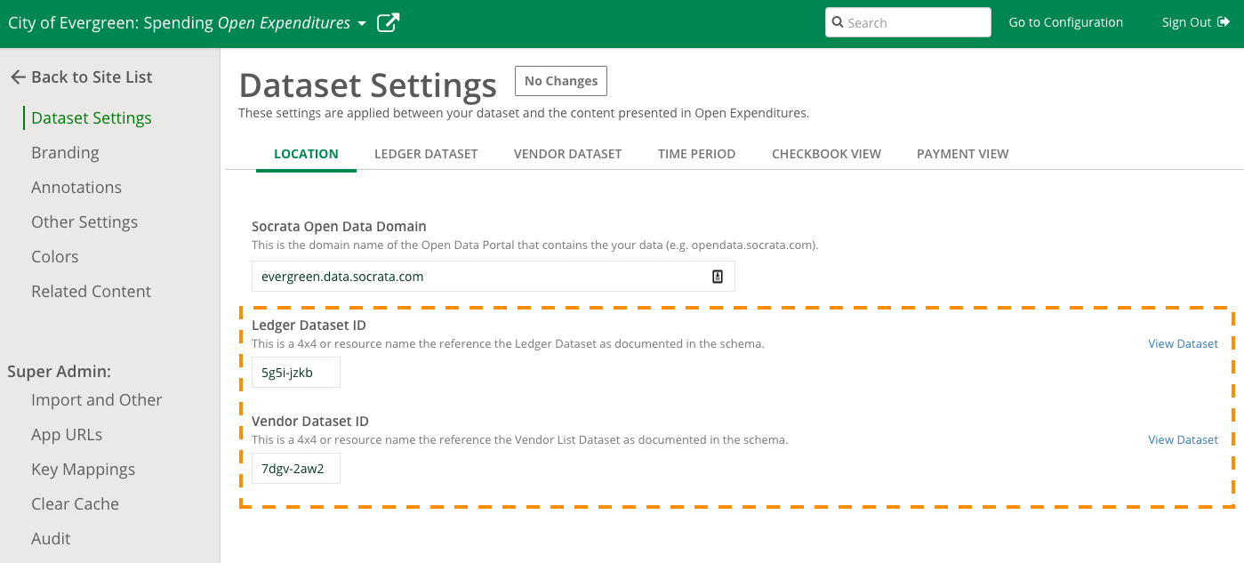The width and height of the screenshot is (1244, 563).
Task: Click the No Changes button
Action: click(561, 81)
